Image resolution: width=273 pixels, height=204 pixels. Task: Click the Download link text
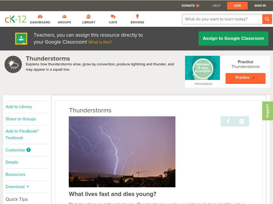(x=15, y=187)
